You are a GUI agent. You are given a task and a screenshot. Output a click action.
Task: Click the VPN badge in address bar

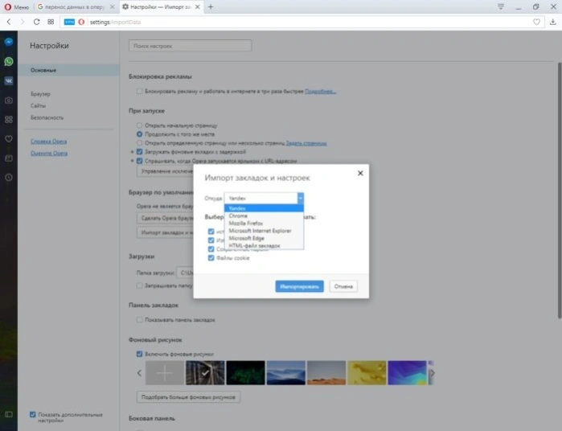pyautogui.click(x=69, y=22)
